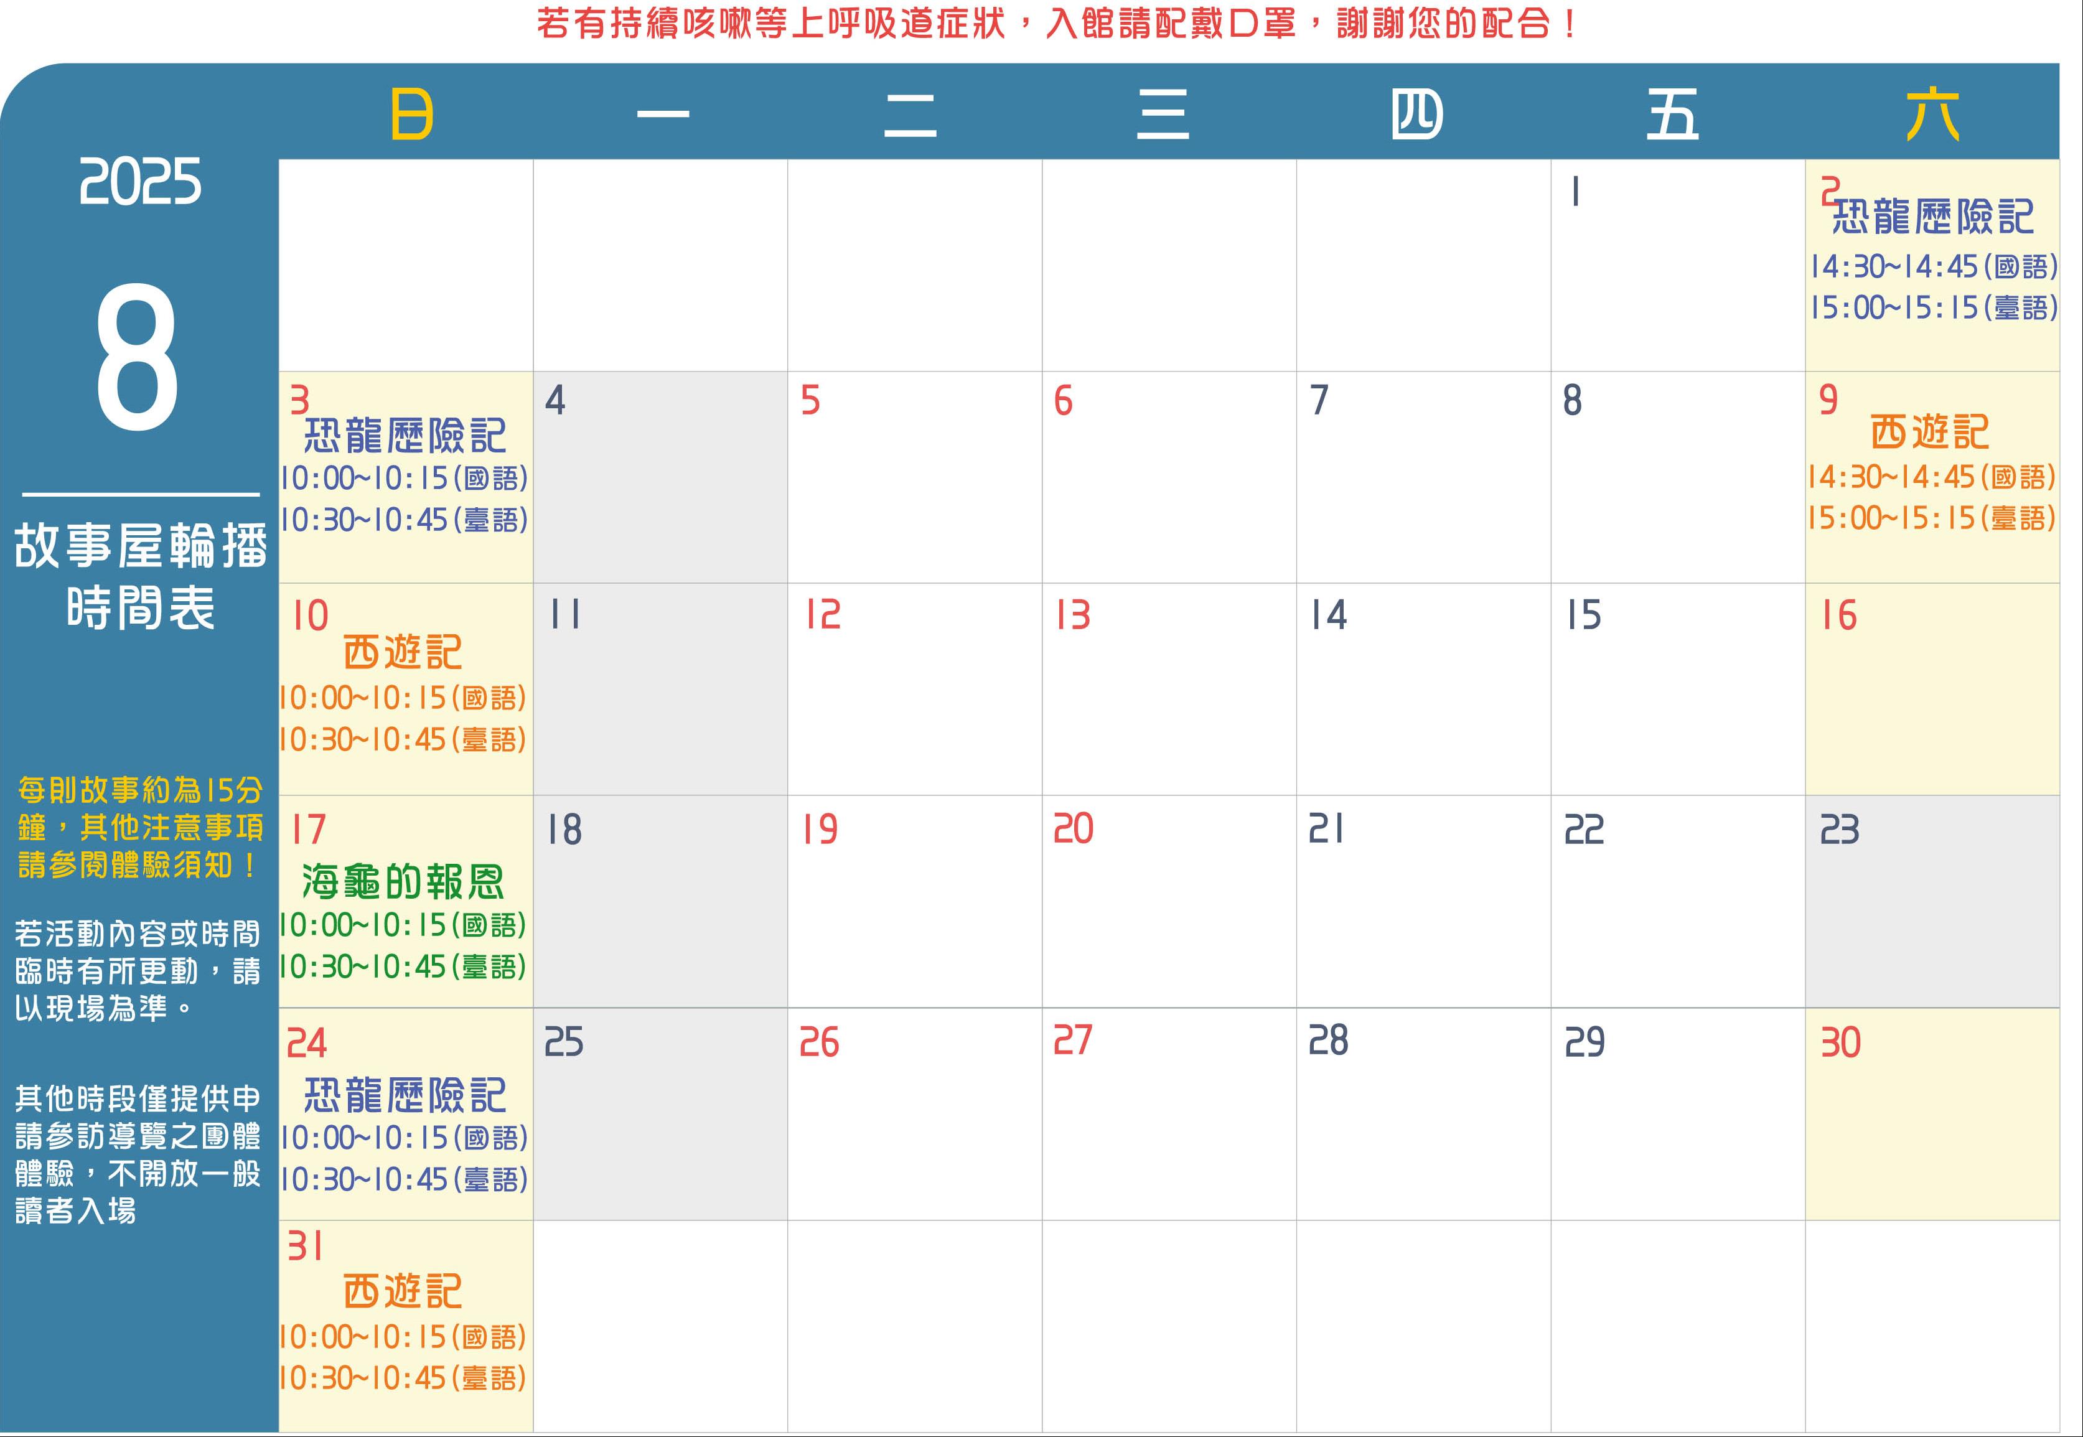Screen dimensions: 2083x1437
Task: Click 10:30~10:45 (臺語) on August 31
Action: 403,1378
